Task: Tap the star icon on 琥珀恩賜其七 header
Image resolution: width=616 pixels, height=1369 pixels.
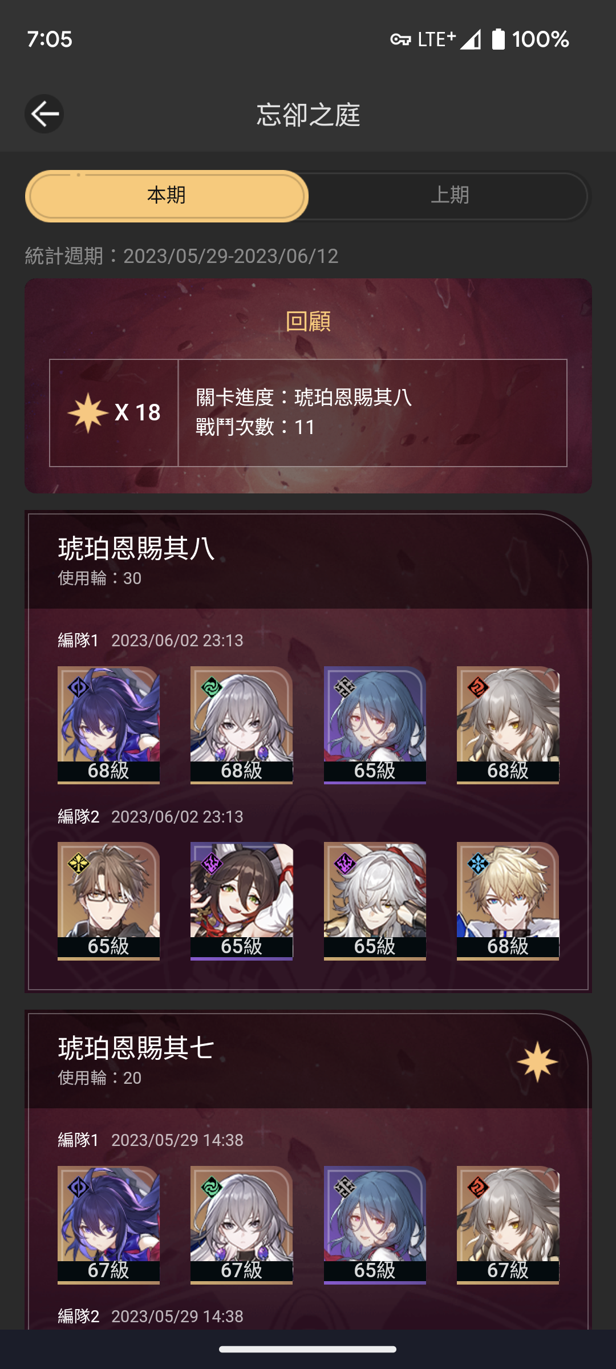Action: pos(537,1062)
